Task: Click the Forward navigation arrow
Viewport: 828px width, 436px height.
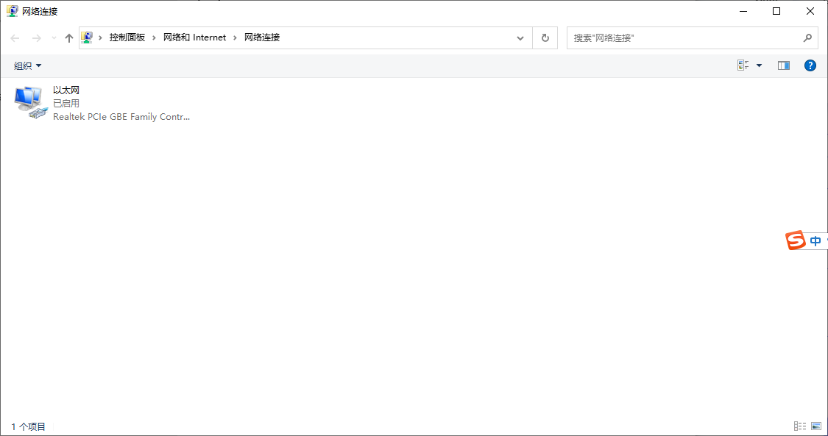Action: [36, 37]
